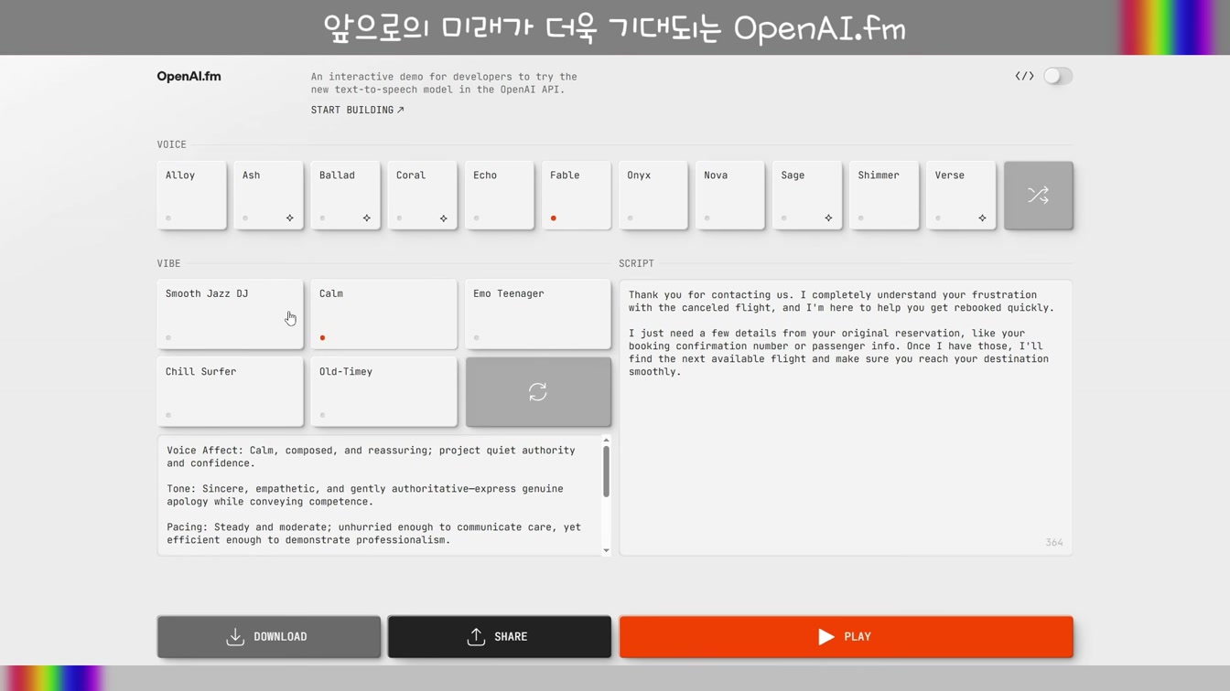Screen dimensions: 1230x691
Task: Select the Verse voice
Action: [960, 196]
